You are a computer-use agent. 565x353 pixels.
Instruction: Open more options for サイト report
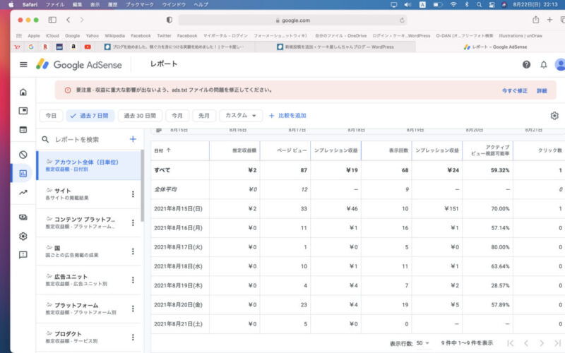tap(133, 193)
